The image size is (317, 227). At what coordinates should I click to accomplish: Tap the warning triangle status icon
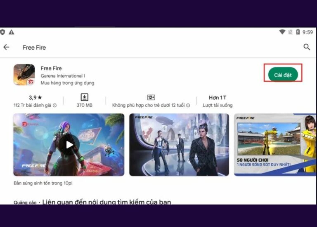(x=12, y=32)
